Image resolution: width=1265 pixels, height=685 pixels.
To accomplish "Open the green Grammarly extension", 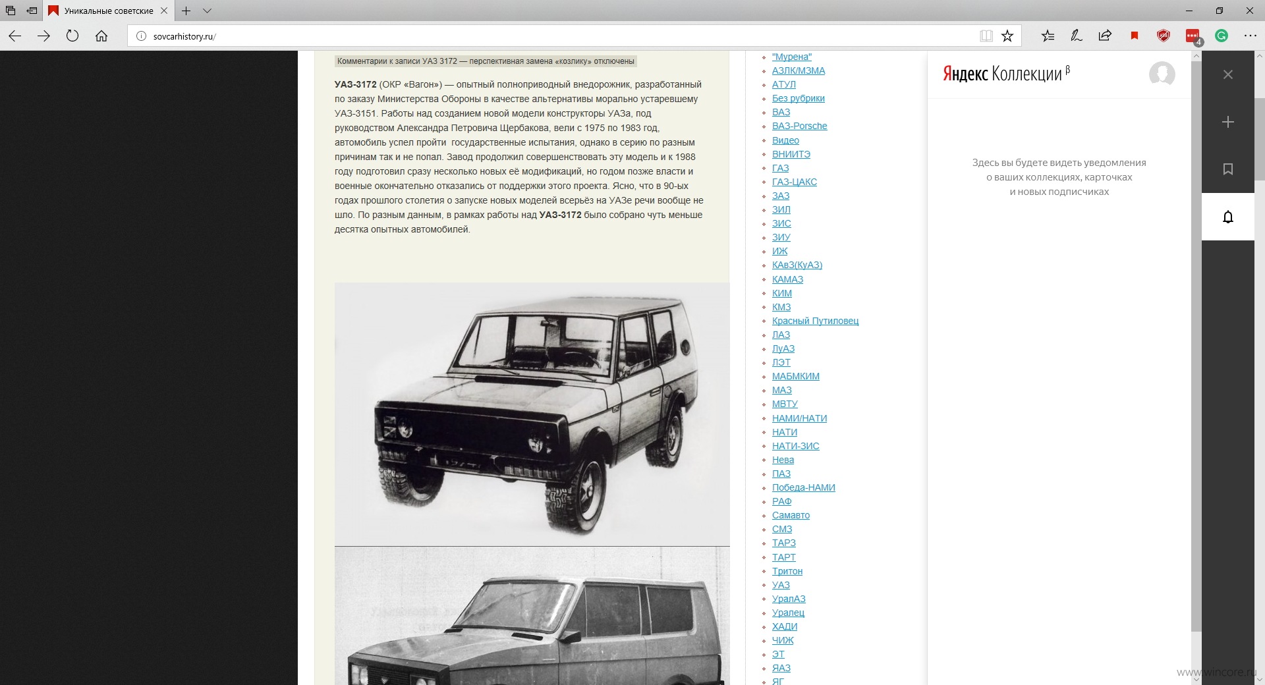I will (x=1222, y=36).
